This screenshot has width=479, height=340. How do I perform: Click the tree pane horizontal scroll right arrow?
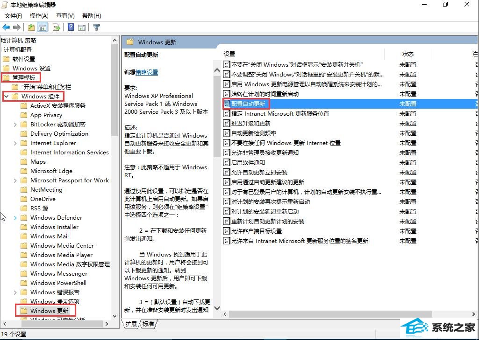(107, 324)
